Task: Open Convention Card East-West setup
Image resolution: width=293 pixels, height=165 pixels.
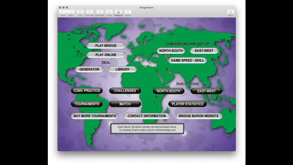Action: click(x=204, y=51)
